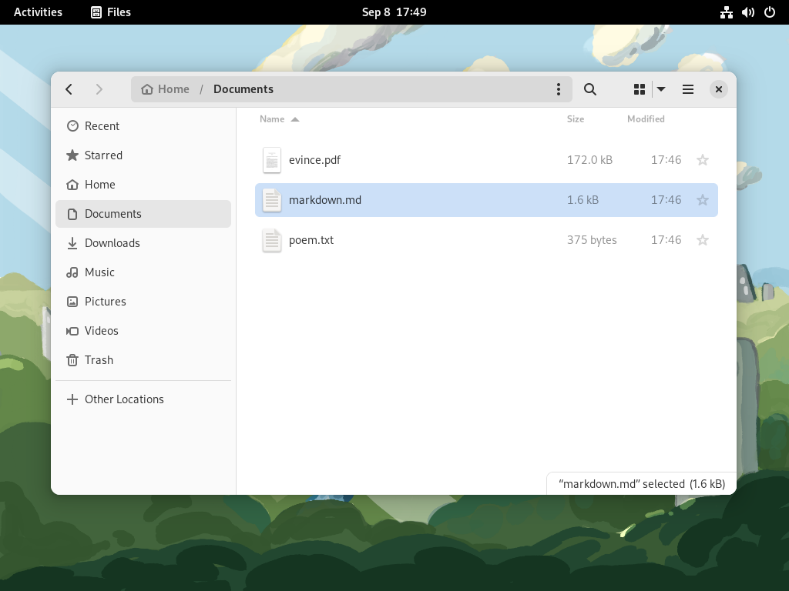Viewport: 789px width, 591px height.
Task: Select the evince.pdf file name
Action: tap(314, 160)
